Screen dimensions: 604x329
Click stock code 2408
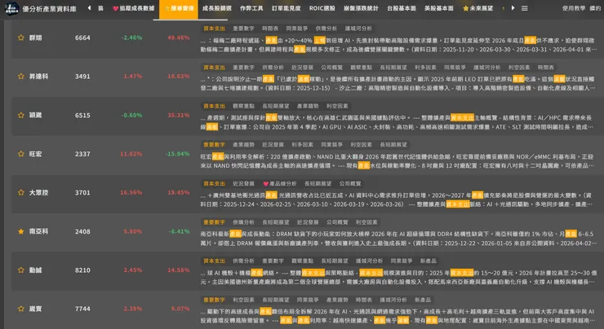82,231
